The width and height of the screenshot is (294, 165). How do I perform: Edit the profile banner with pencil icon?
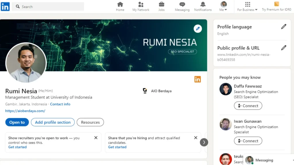click(198, 29)
